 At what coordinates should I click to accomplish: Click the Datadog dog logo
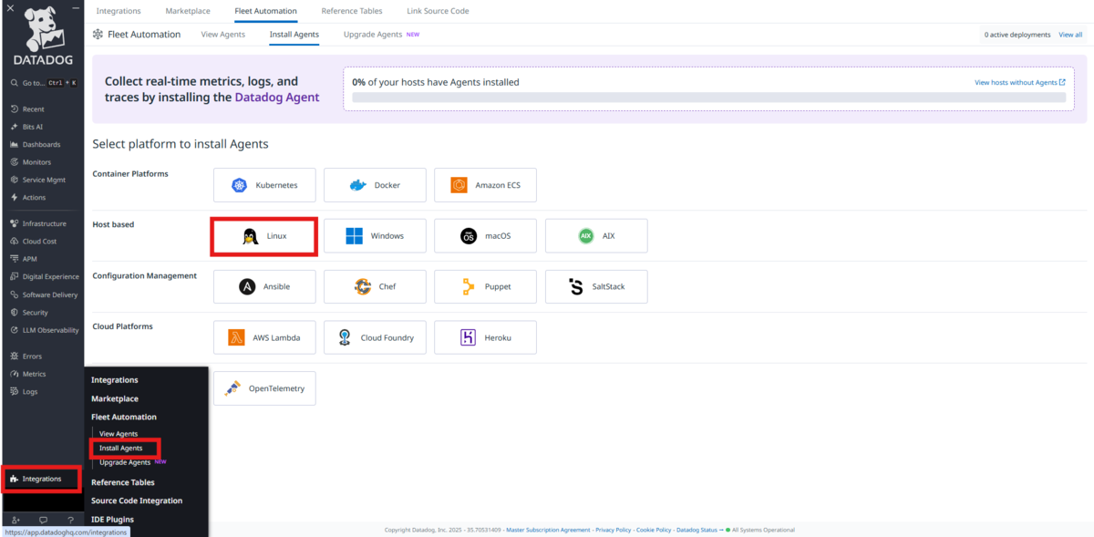43,36
